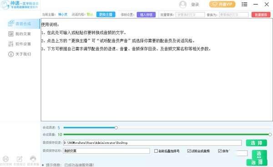Click the volume value 10
The width and height of the screenshot is (273, 167).
click(60, 134)
